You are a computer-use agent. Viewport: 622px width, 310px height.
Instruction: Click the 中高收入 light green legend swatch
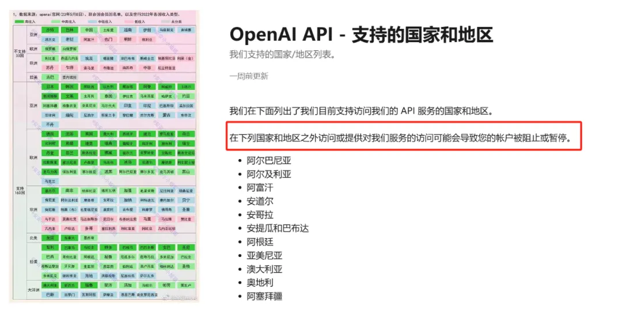pyautogui.click(x=55, y=21)
